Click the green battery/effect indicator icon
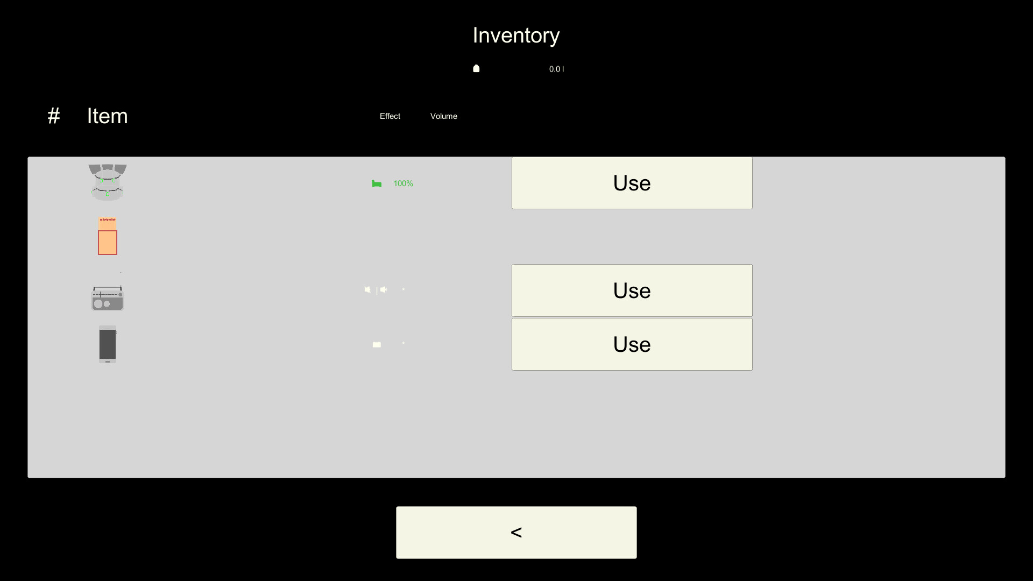 (x=376, y=183)
